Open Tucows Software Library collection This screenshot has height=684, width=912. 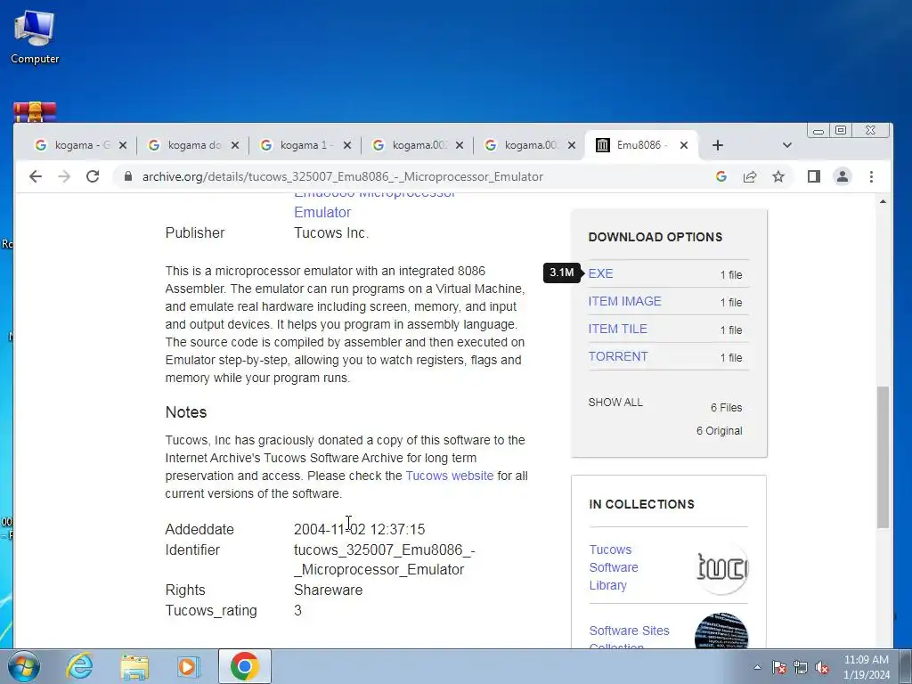tap(614, 567)
